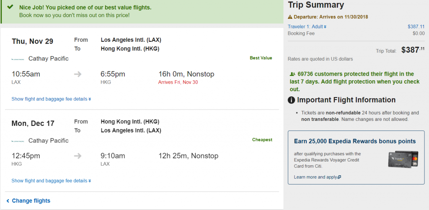429x210 pixels.
Task: Open the Learn more and apply link
Action: point(317,177)
